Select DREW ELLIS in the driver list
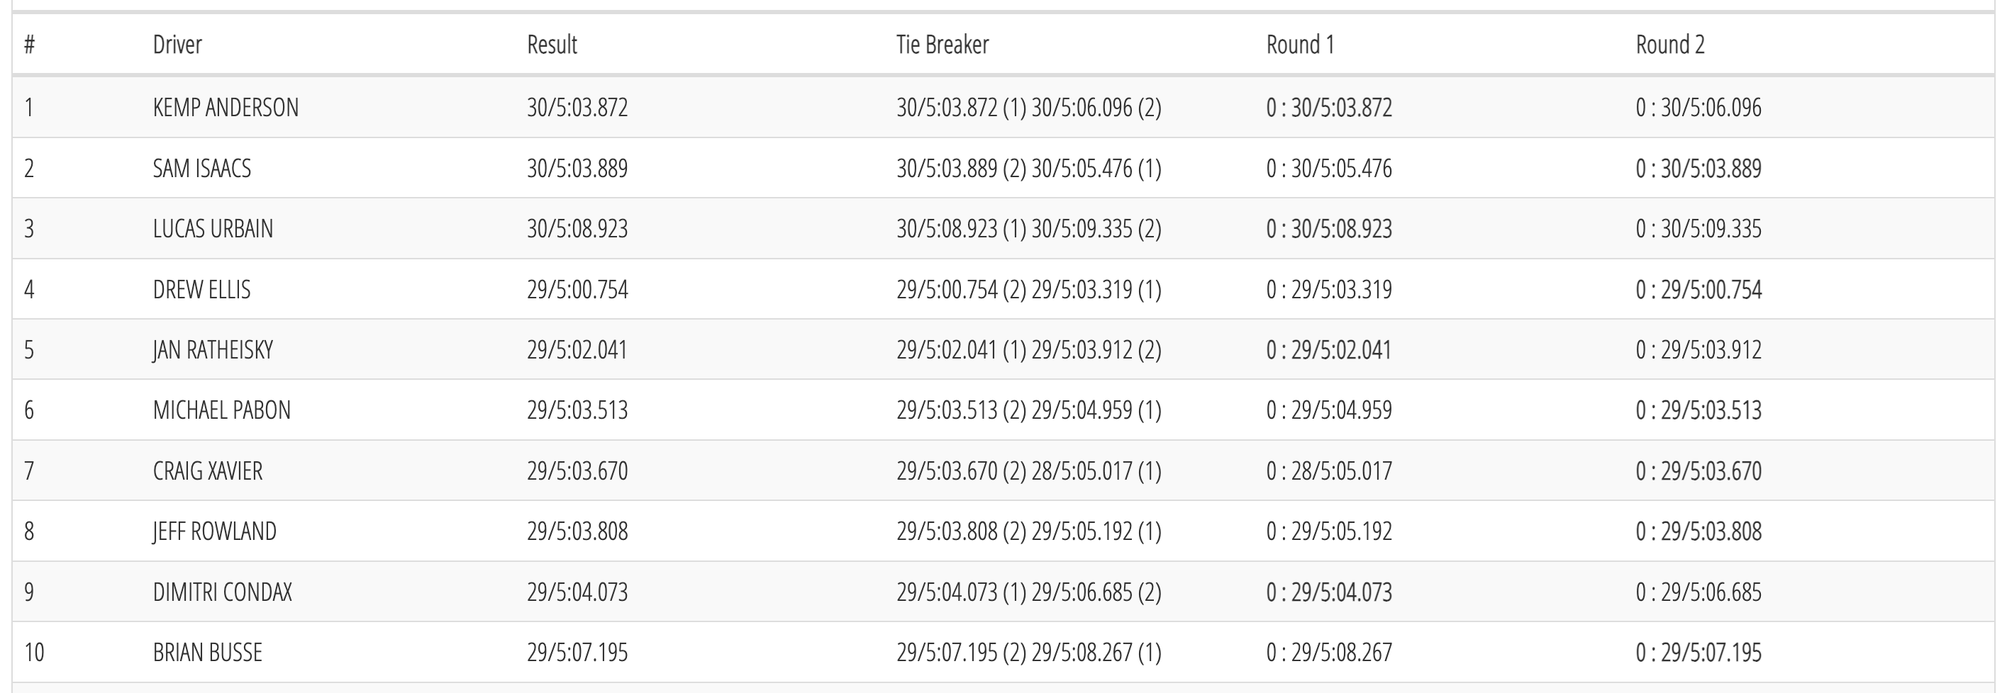Viewport: 2007px width, 693px height. 202,290
